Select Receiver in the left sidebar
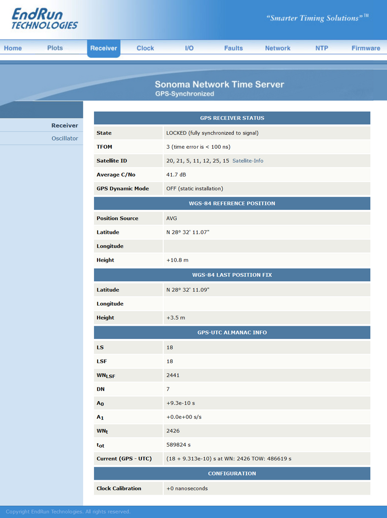 (x=65, y=125)
